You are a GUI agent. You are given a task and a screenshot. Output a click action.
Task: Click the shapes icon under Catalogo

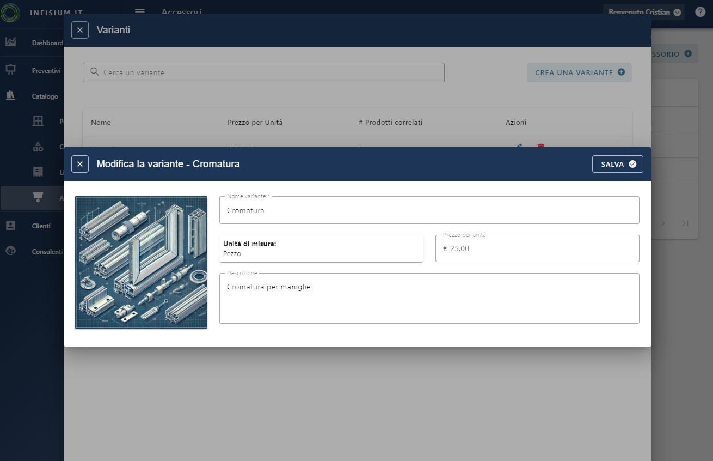38,147
